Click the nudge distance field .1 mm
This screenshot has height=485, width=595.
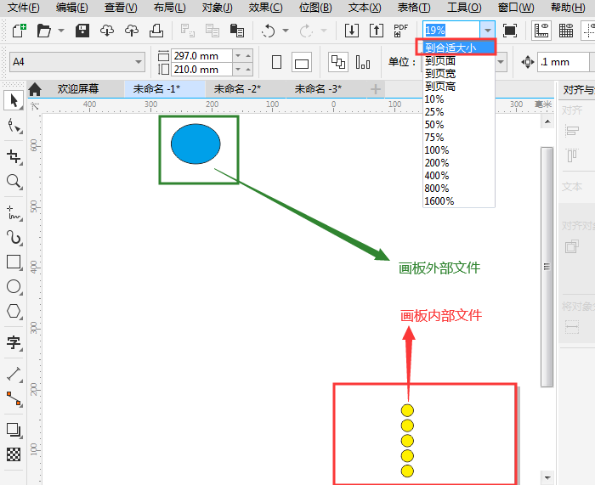[x=564, y=62]
